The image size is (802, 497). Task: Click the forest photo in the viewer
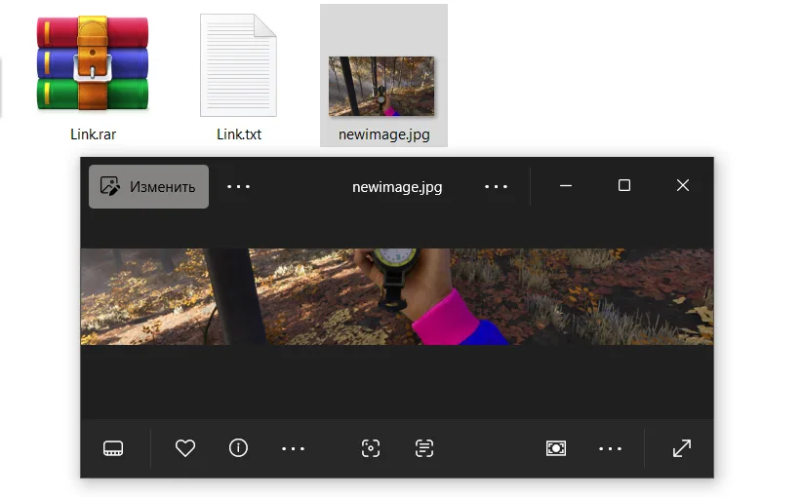click(396, 296)
